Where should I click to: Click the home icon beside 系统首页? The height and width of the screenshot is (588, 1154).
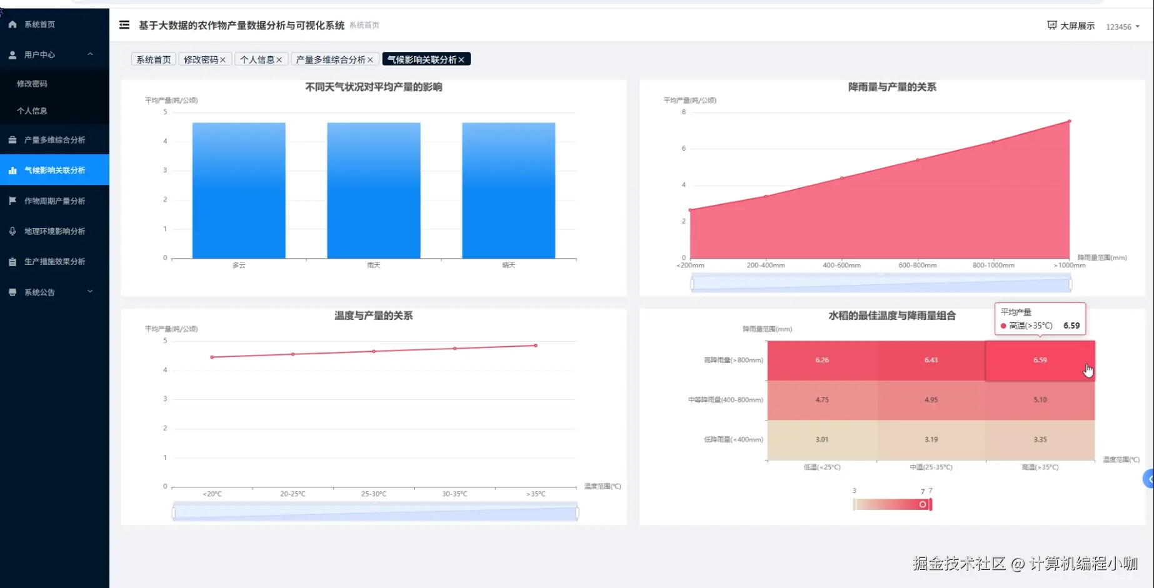coord(13,24)
